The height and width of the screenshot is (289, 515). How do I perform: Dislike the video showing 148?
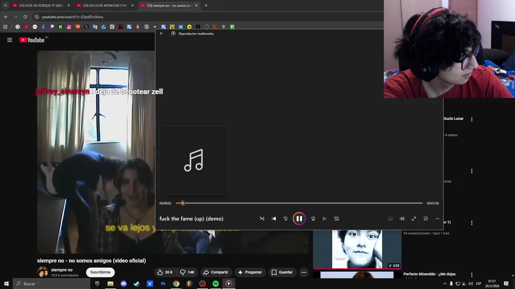point(187,272)
